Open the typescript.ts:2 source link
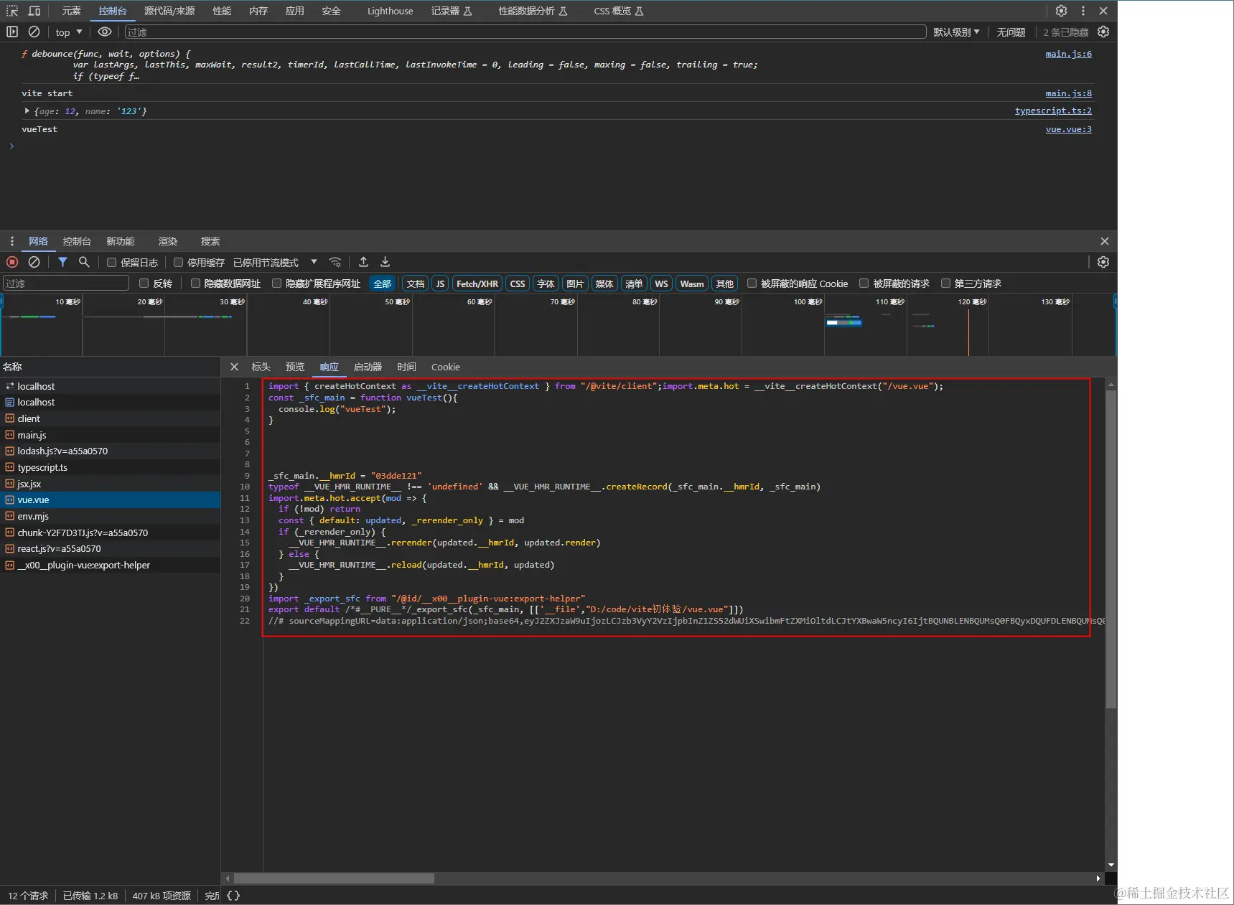The width and height of the screenshot is (1234, 905). coord(1052,111)
